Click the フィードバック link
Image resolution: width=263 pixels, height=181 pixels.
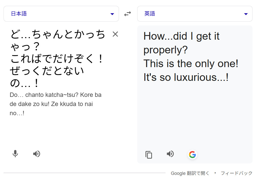(237, 173)
